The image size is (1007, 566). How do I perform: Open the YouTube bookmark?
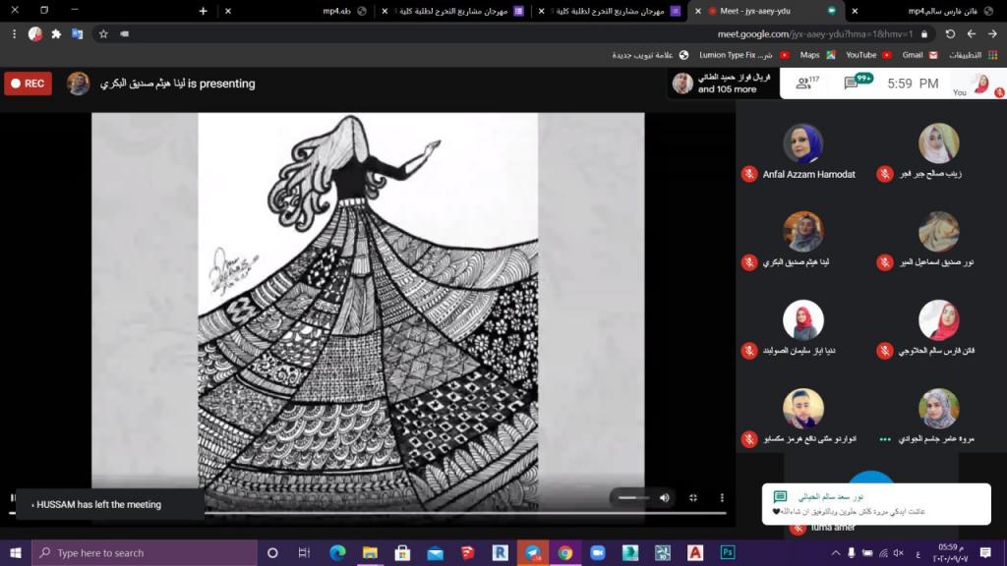(x=866, y=55)
